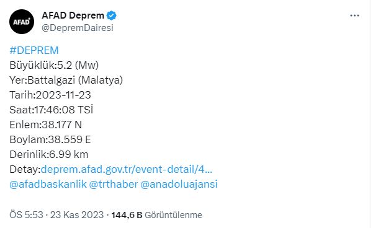
Task: Click the Derinlik:6.99 km line
Action: pos(49,155)
